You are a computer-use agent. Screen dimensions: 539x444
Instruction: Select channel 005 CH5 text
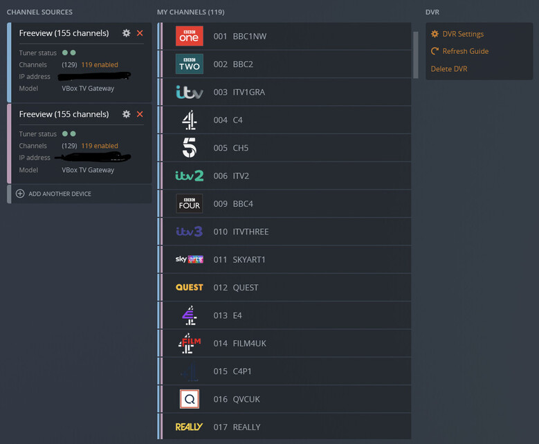[230, 148]
